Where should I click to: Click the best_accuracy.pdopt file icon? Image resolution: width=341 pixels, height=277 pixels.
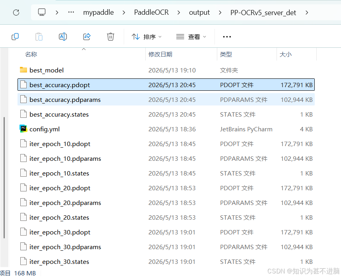pos(23,85)
